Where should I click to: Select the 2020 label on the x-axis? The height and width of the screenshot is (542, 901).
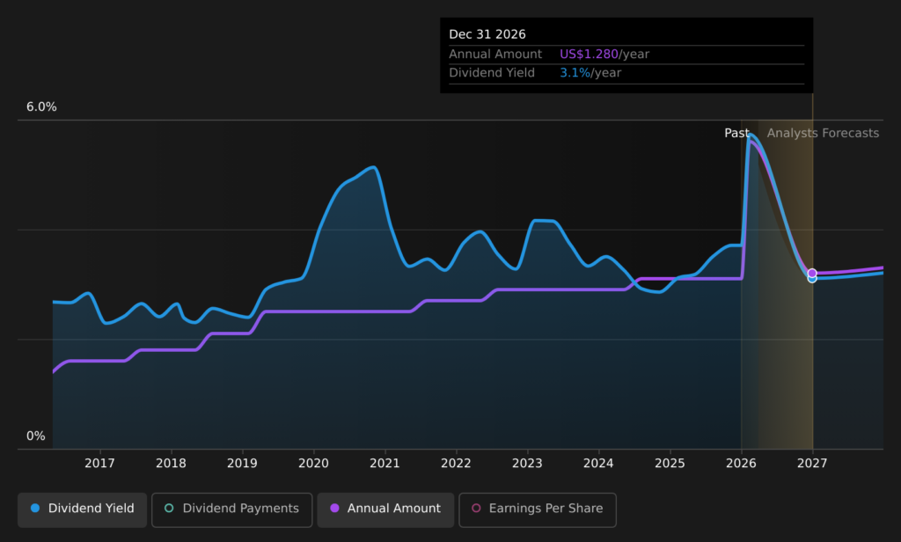(313, 464)
